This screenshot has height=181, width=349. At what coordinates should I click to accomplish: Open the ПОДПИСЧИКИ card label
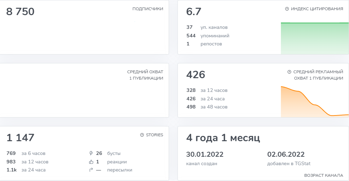148,9
